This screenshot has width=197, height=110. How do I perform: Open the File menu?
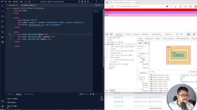coord(6,2)
